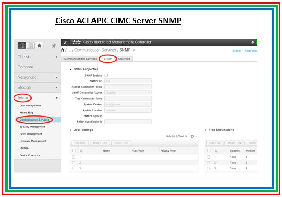Open the alarm bell notification icon
The width and height of the screenshot is (282, 197).
coord(253,42)
